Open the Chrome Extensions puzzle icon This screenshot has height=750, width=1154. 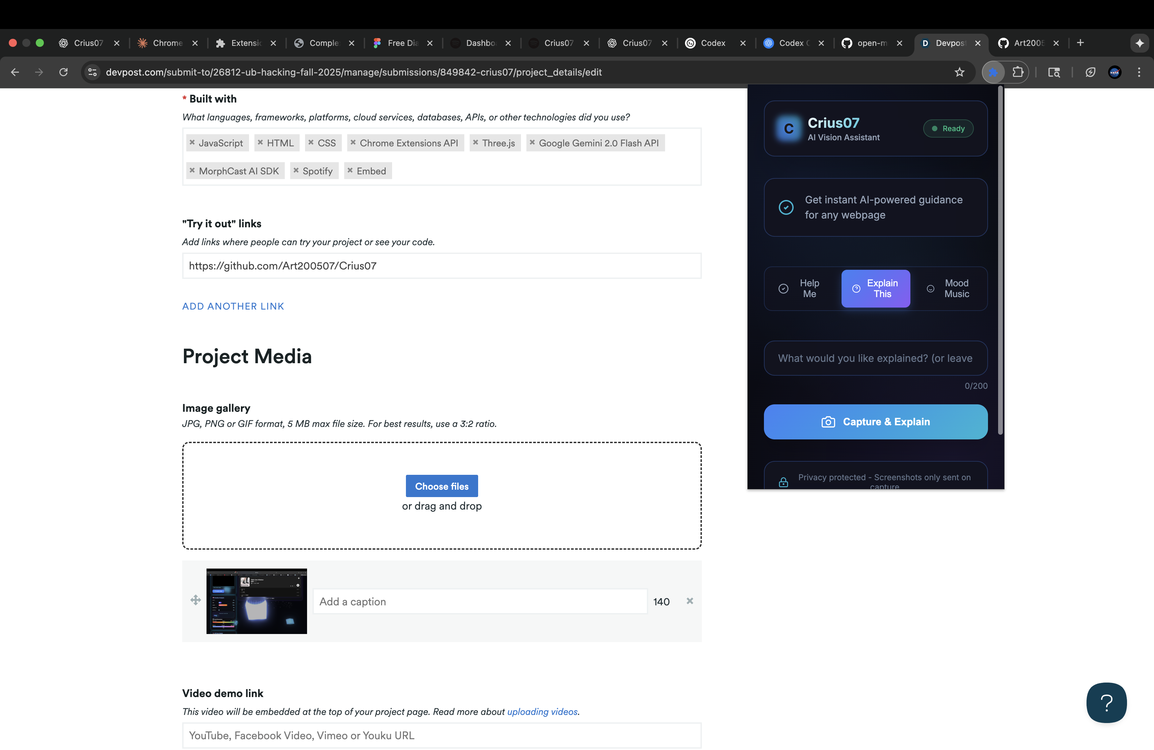pyautogui.click(x=1018, y=72)
